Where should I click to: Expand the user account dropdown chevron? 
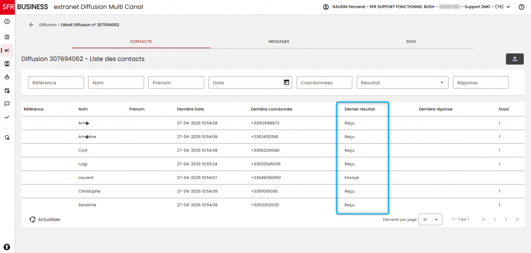click(508, 7)
